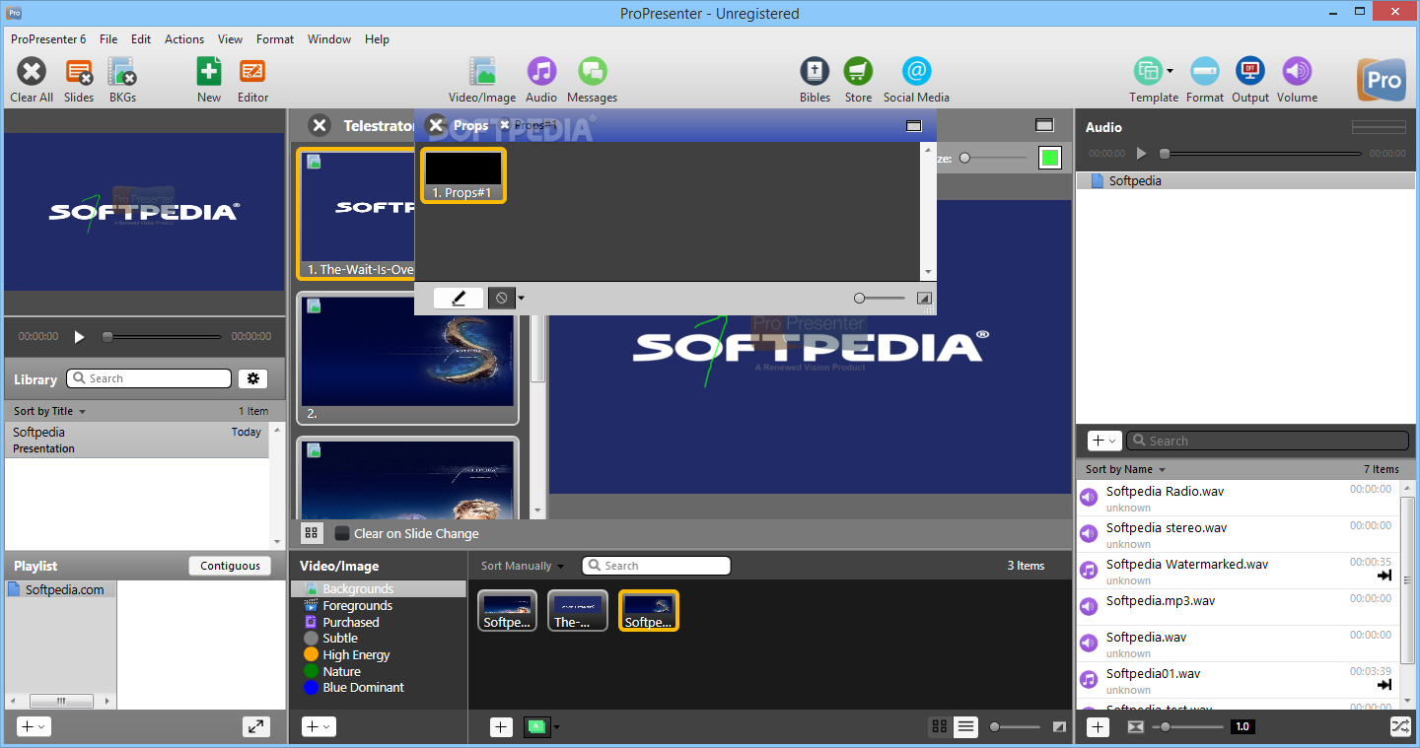This screenshot has width=1420, height=748.
Task: Select the pen tool in Props window
Action: coord(459,298)
